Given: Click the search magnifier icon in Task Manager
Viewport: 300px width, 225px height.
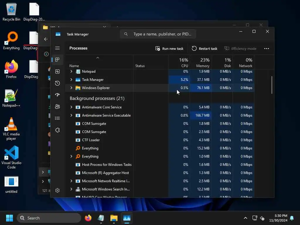Looking at the screenshot, I should click(x=126, y=34).
